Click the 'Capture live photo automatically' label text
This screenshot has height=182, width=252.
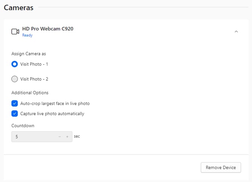tap(52, 114)
